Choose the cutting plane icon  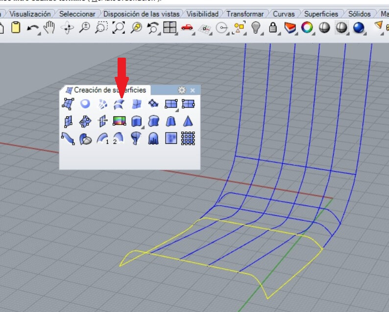click(x=102, y=121)
